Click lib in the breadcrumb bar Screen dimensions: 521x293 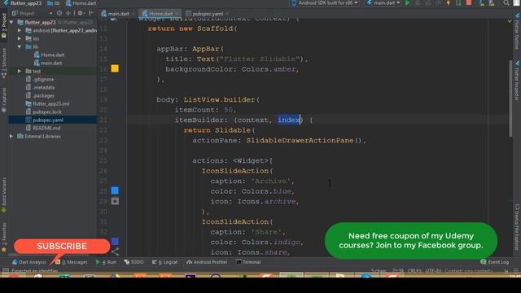coord(54,3)
